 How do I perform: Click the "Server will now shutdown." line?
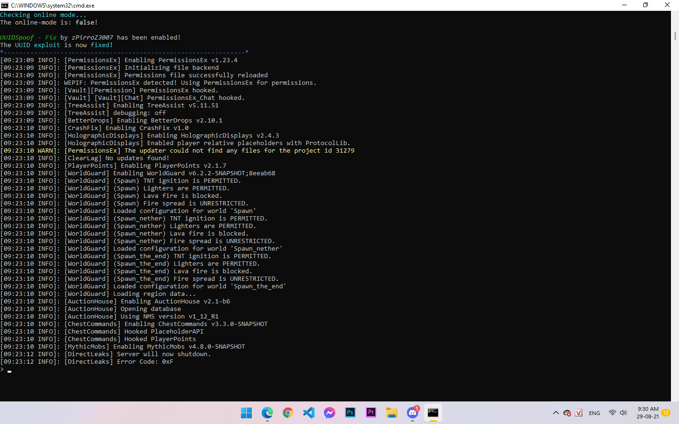[x=106, y=354]
